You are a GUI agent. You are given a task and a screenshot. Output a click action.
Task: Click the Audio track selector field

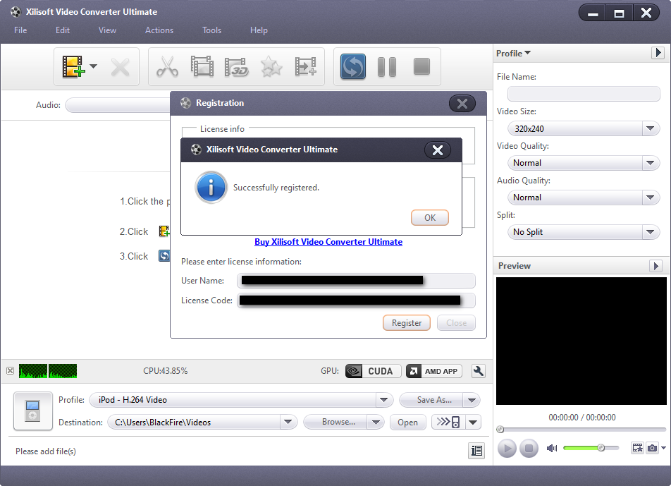click(x=118, y=105)
